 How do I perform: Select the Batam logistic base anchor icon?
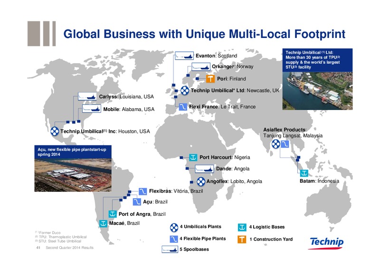(304, 173)
